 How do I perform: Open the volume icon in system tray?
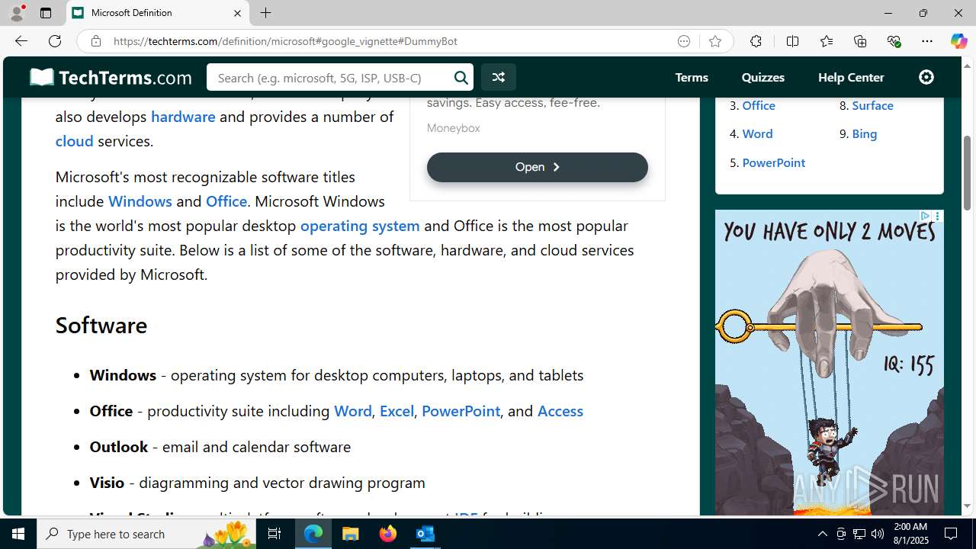pos(877,534)
